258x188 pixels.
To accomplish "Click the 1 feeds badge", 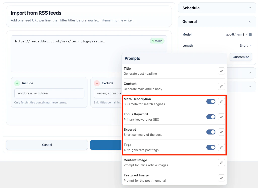I will (x=157, y=41).
